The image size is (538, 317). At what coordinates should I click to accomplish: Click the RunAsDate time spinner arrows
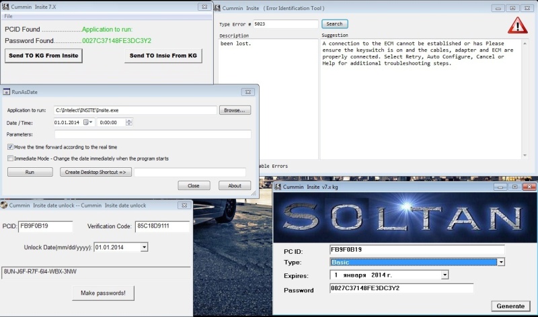tap(129, 122)
